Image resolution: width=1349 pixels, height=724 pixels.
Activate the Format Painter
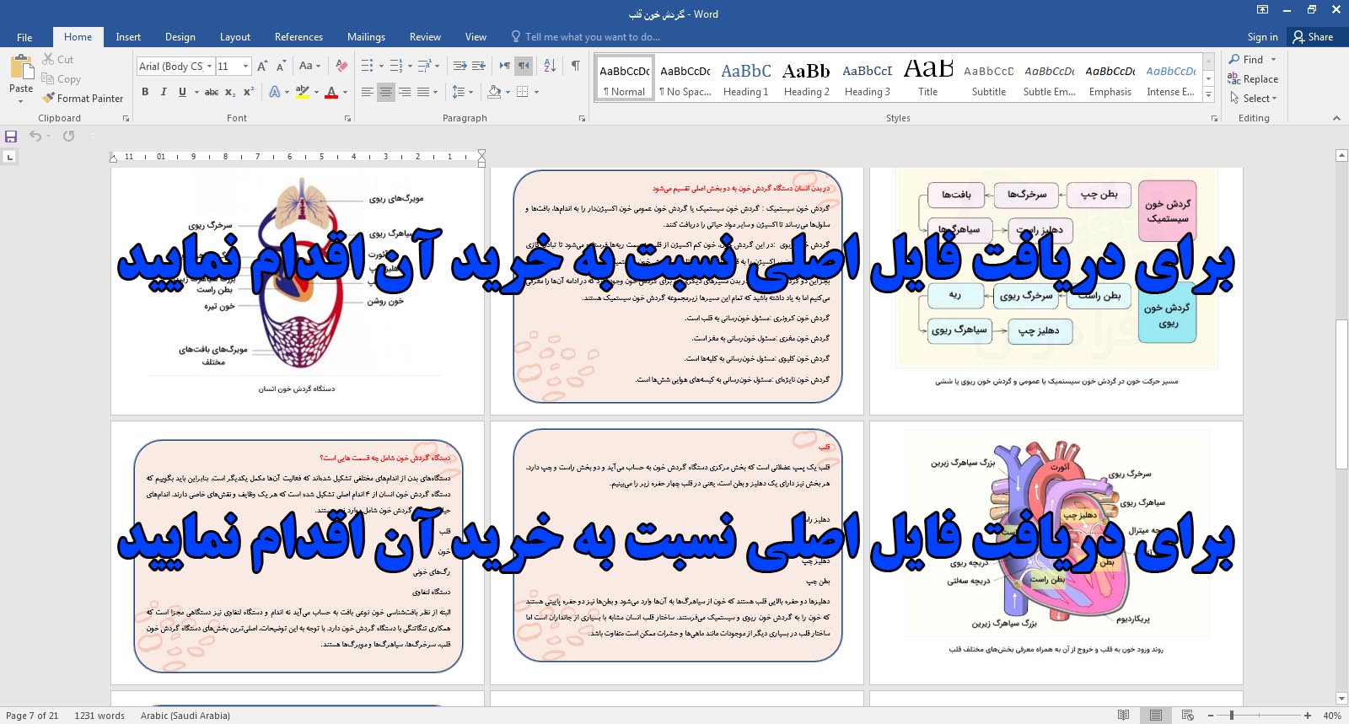(83, 99)
